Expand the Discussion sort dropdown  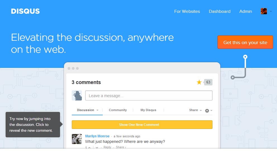tap(97, 110)
